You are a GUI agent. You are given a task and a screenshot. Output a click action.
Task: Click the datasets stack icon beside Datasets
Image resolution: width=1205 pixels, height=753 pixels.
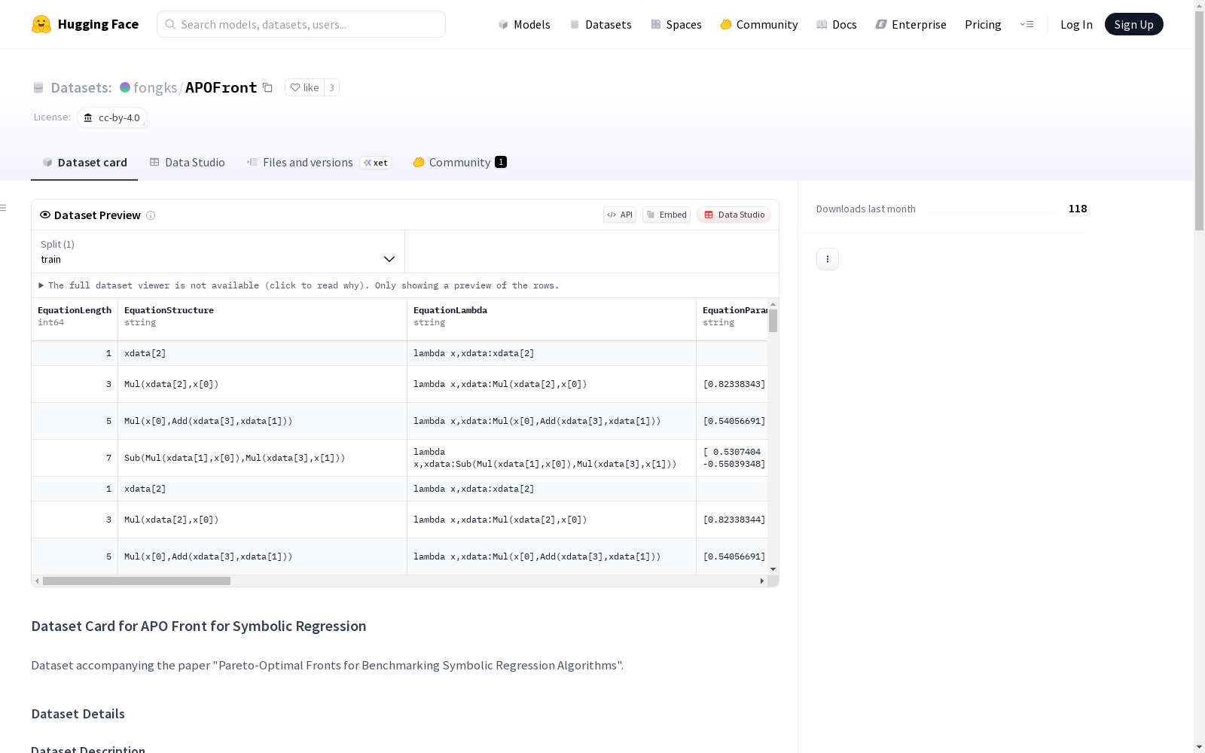(x=38, y=87)
